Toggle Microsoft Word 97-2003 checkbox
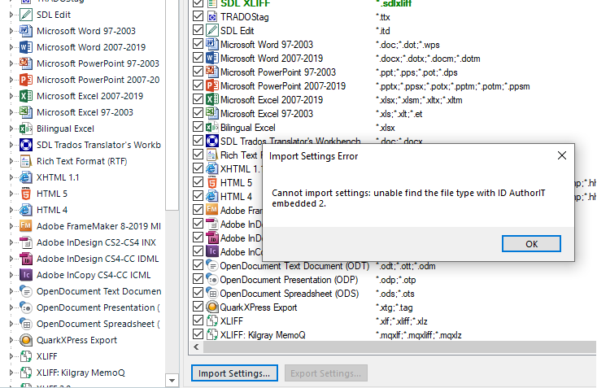This screenshot has height=388, width=597. [x=198, y=44]
